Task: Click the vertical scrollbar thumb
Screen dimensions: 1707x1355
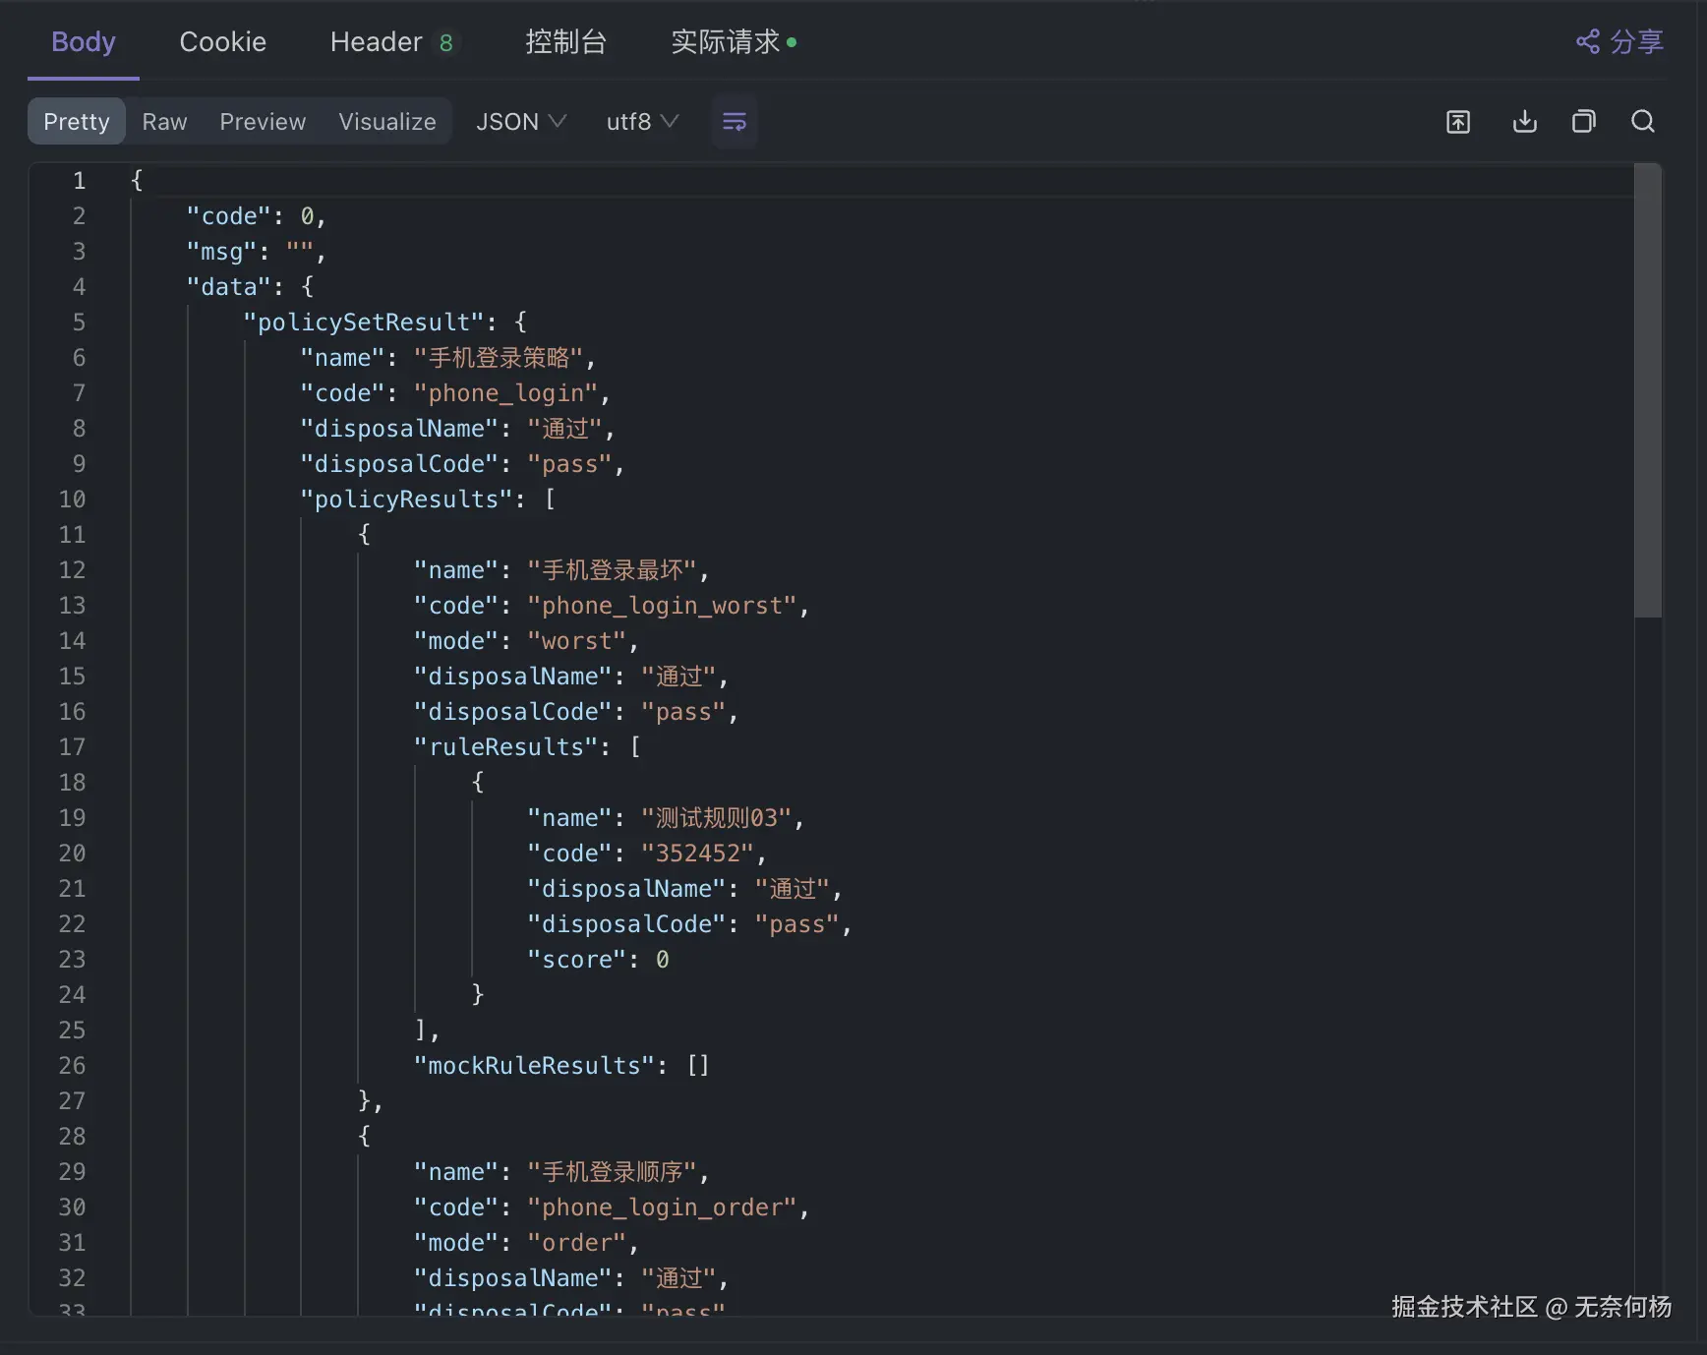Action: click(1647, 390)
